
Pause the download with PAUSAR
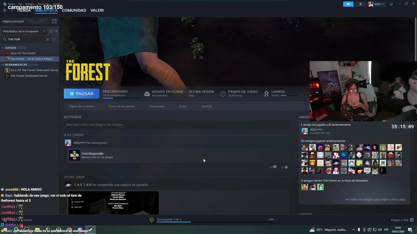81,94
